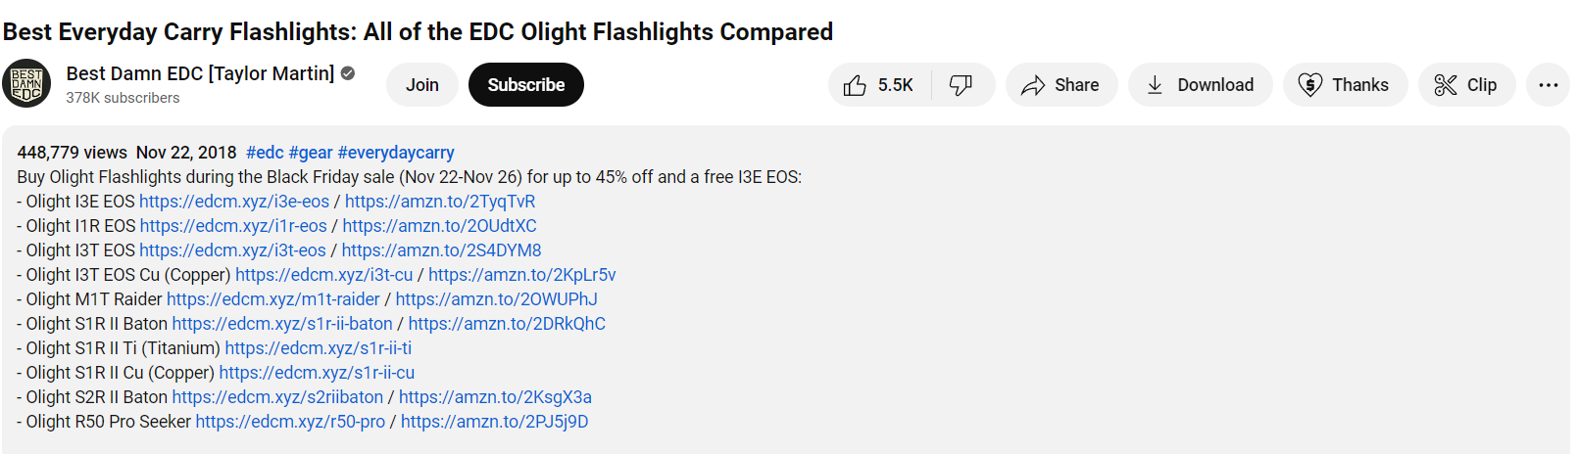The image size is (1579, 454).
Task: Click the channel verified checkmark badge
Action: (x=348, y=73)
